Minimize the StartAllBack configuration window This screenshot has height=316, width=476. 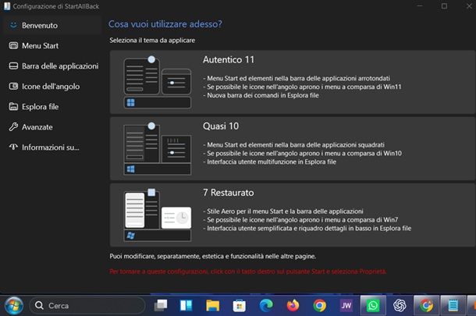coord(420,6)
